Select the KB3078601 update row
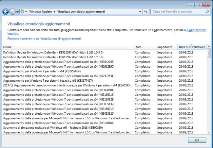213x148 pixels. pyautogui.click(x=104, y=90)
